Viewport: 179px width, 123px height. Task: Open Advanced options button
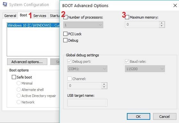point(27,62)
